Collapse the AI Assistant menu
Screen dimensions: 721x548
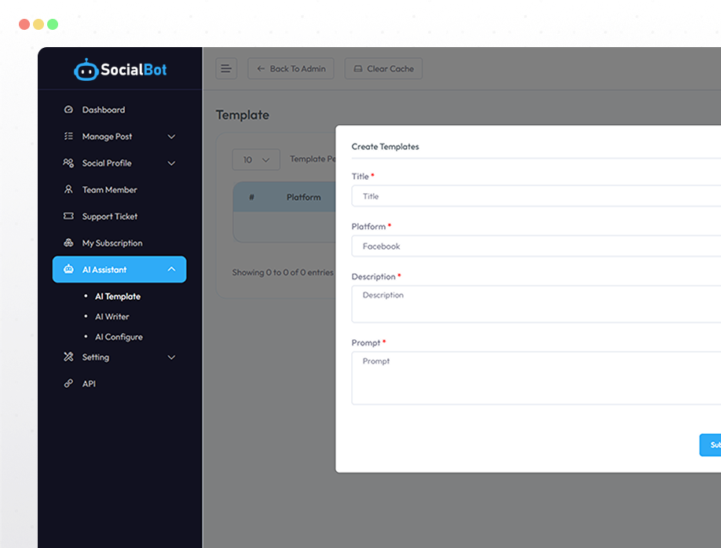171,270
